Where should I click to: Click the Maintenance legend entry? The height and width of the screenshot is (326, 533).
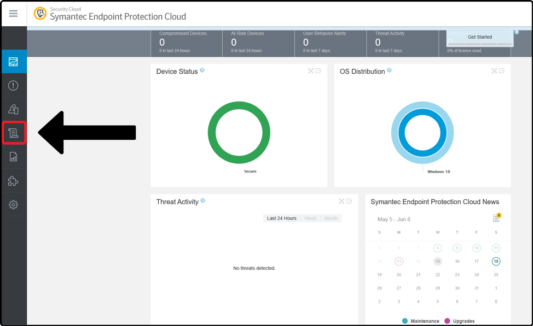pyautogui.click(x=421, y=321)
